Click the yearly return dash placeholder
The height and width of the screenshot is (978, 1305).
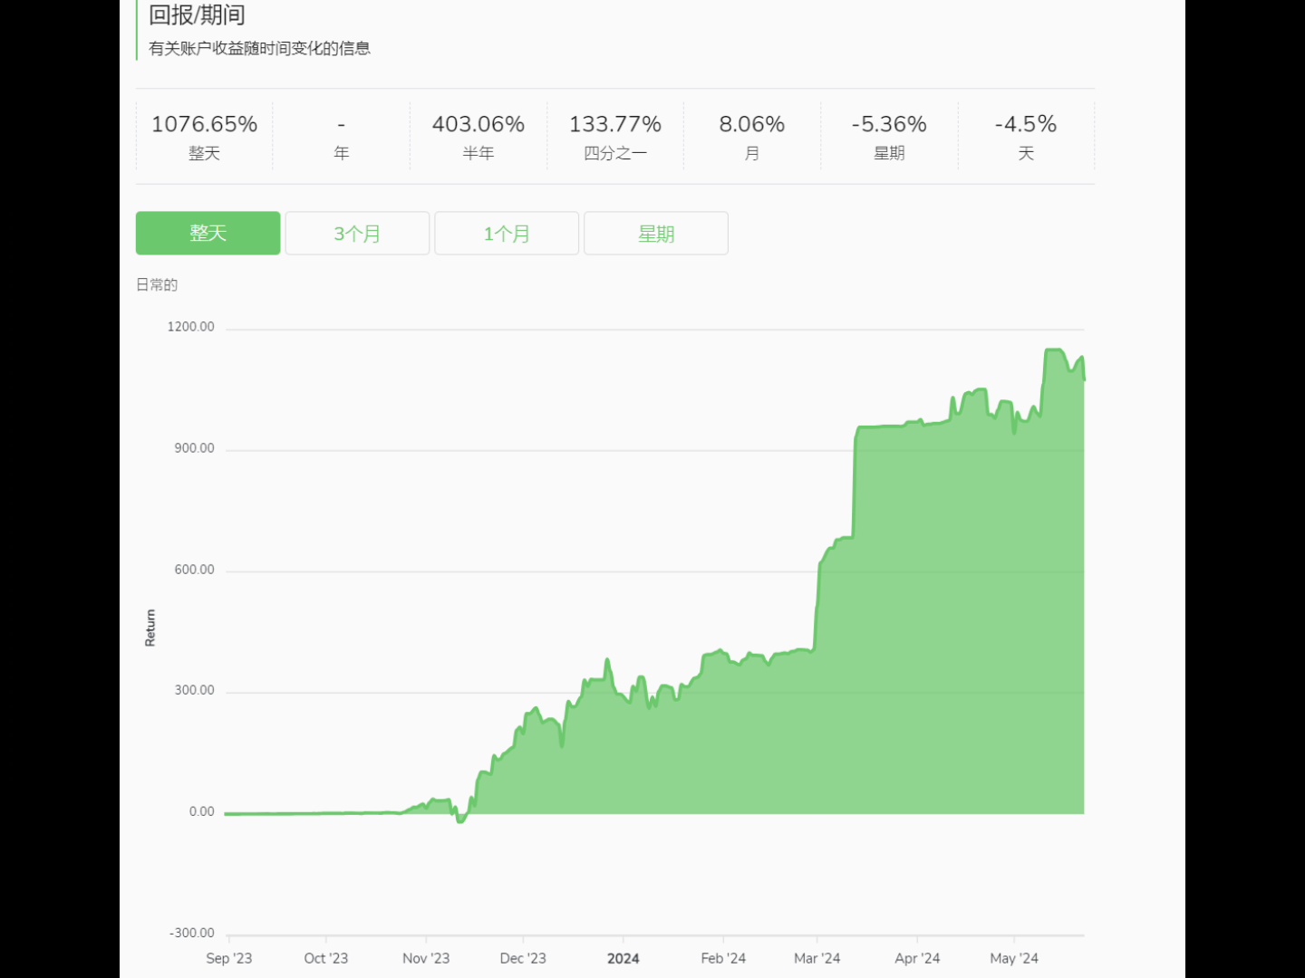341,124
